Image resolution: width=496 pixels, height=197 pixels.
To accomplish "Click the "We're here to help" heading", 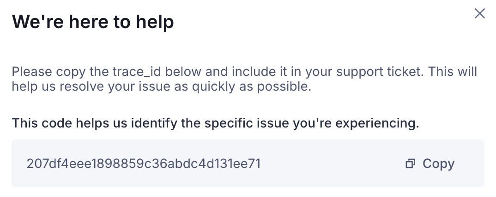I will [93, 22].
